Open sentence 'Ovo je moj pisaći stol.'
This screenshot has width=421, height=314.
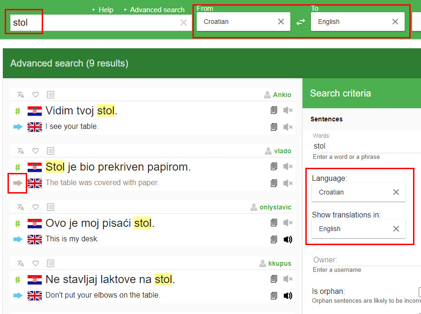(100, 223)
